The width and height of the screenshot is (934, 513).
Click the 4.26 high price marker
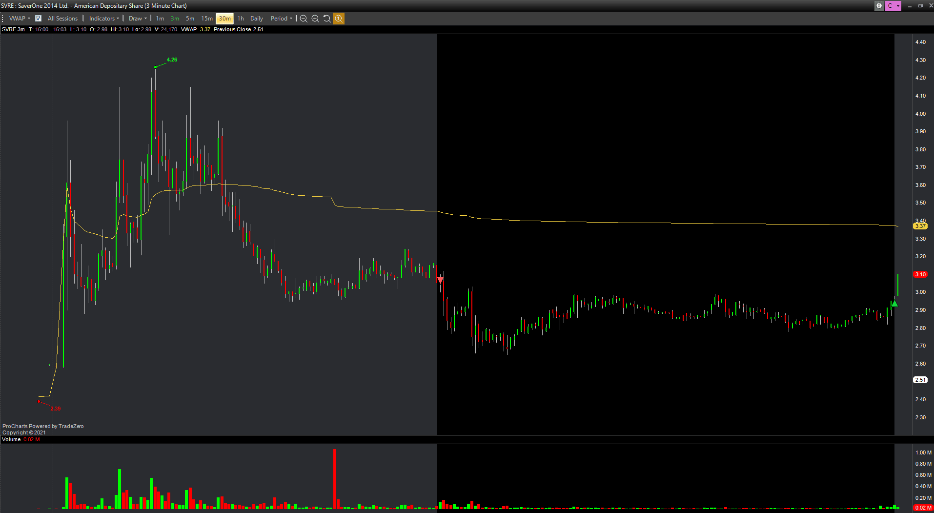[x=172, y=60]
